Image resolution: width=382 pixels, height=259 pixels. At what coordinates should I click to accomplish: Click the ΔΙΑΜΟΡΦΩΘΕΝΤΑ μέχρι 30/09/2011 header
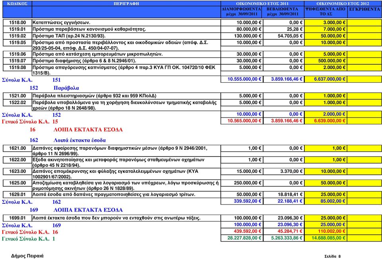[242, 12]
